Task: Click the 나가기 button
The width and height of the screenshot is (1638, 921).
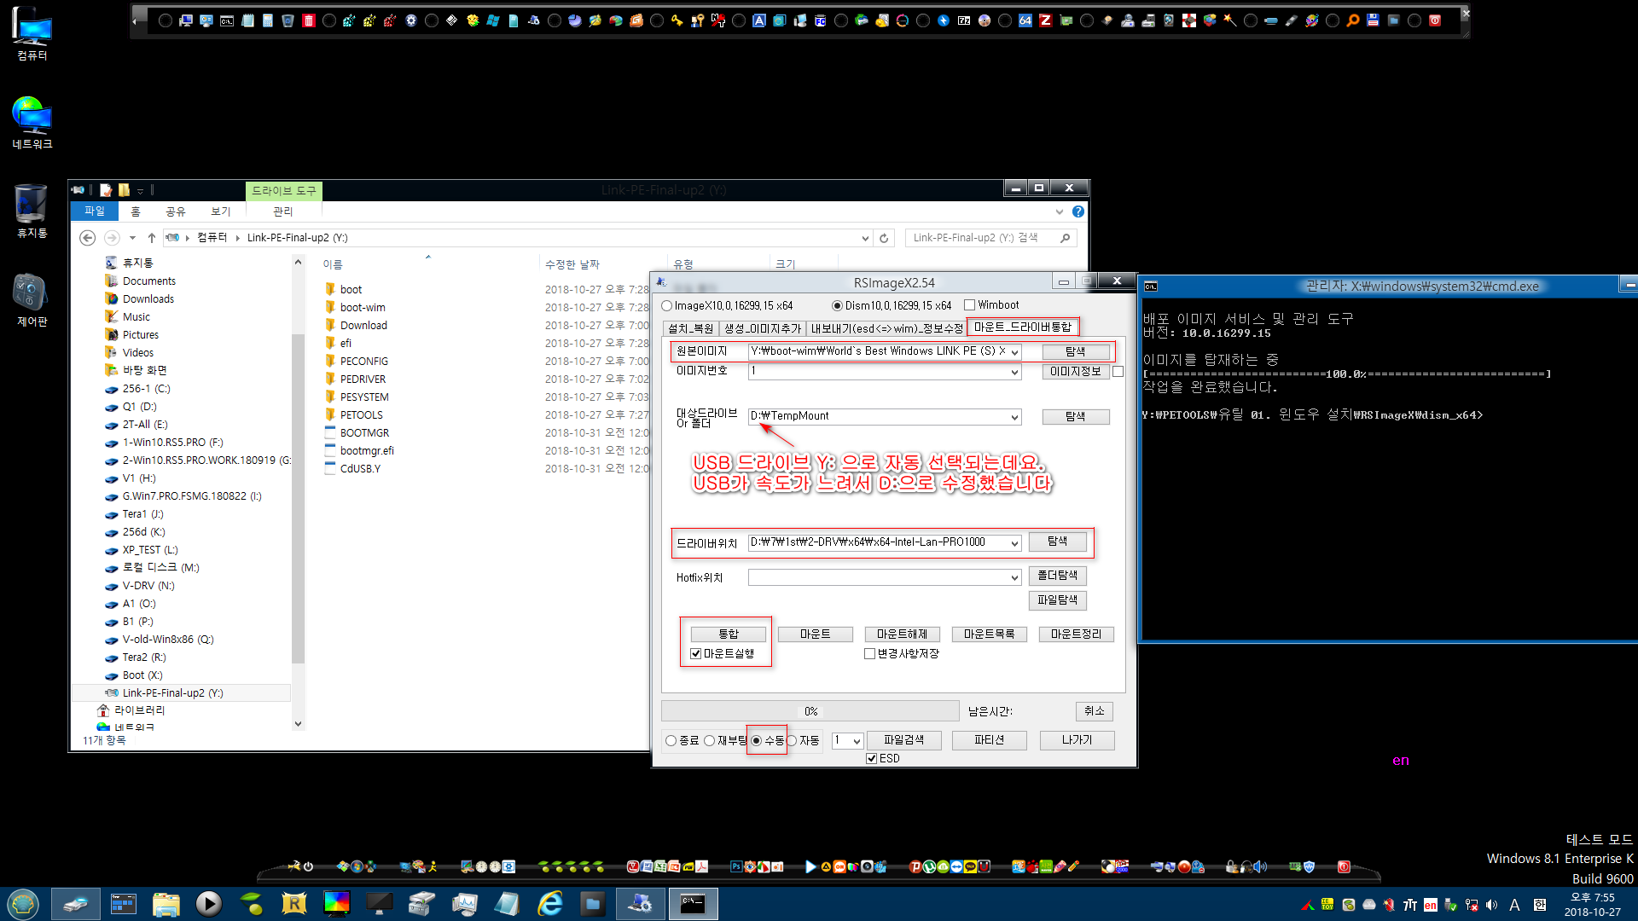Action: tap(1077, 740)
